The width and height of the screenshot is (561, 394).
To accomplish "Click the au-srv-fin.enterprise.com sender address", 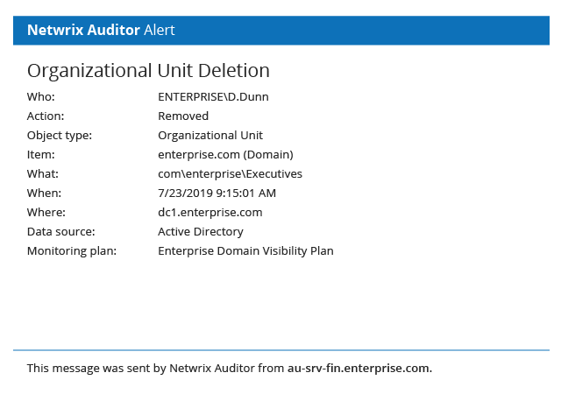I will tap(359, 368).
